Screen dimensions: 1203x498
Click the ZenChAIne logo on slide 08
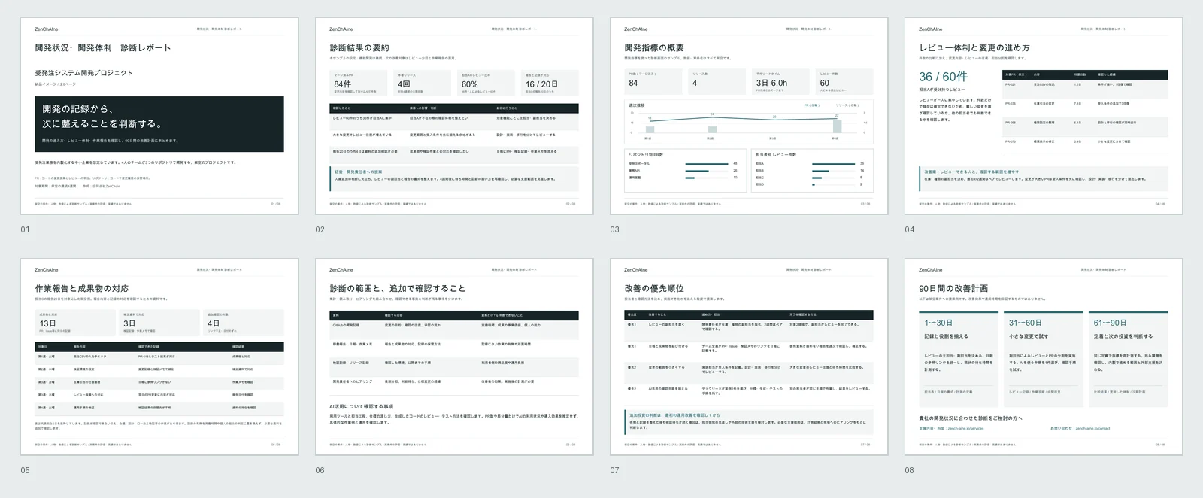[x=930, y=270]
